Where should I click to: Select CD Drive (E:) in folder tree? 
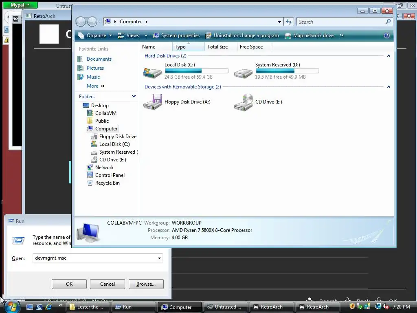[112, 160]
